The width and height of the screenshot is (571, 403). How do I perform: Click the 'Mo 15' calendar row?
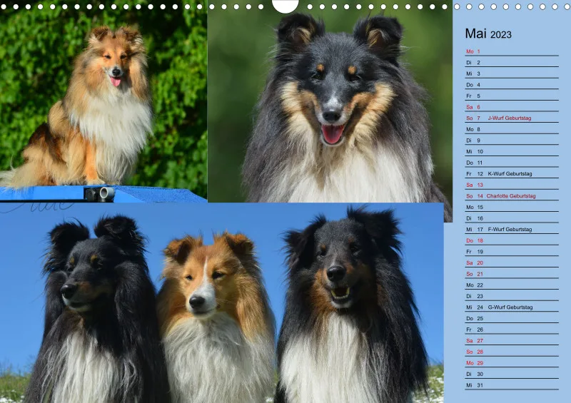[512, 207]
